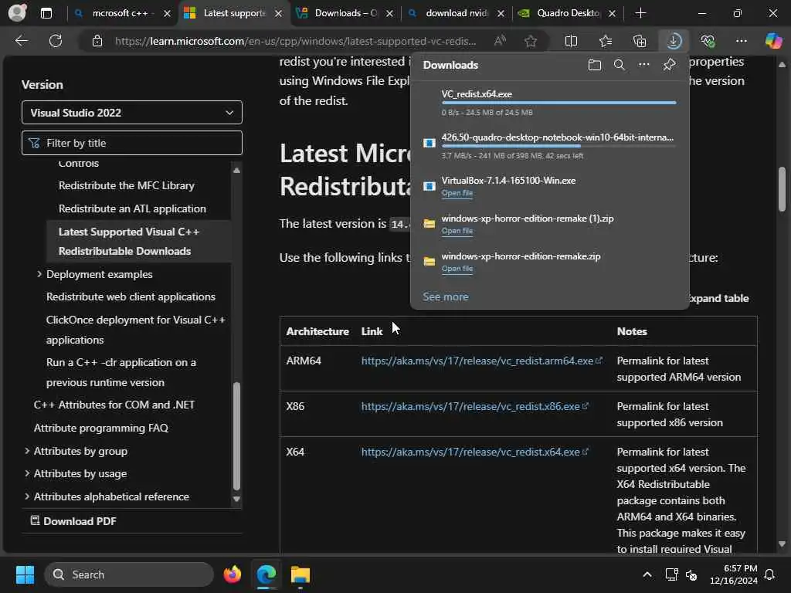This screenshot has width=791, height=593.
Task: Activate Read aloud icon in address bar
Action: click(500, 41)
